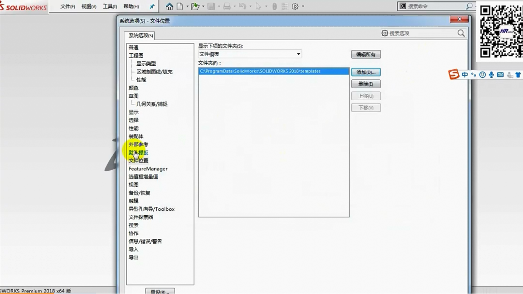Pin the menu bar with pushpin icon
The width and height of the screenshot is (523, 294).
click(x=152, y=6)
